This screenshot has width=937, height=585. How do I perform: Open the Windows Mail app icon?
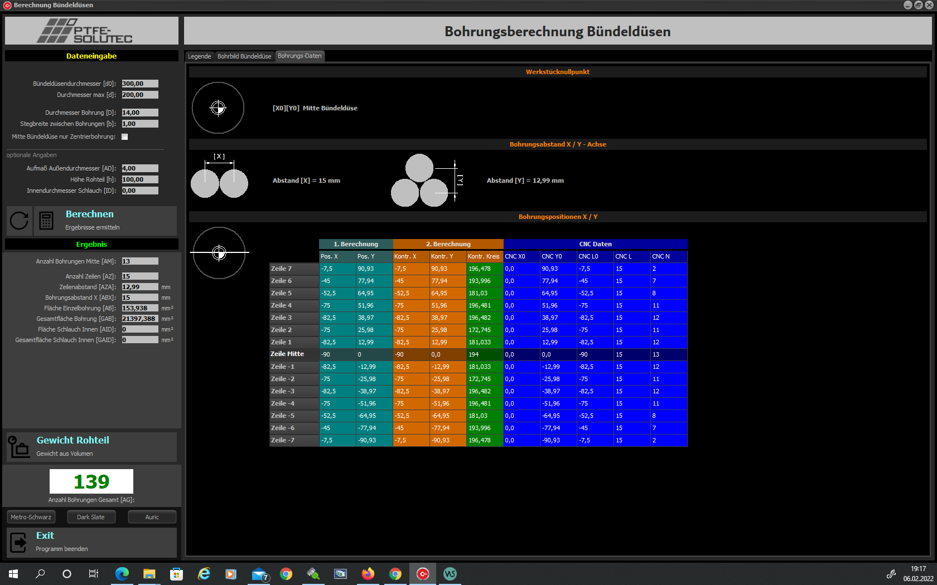click(259, 574)
